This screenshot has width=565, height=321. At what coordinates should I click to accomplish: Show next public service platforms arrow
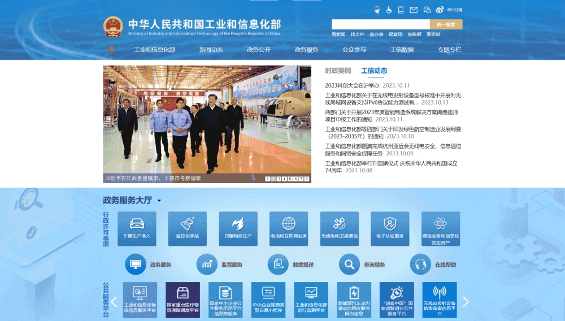(x=466, y=302)
